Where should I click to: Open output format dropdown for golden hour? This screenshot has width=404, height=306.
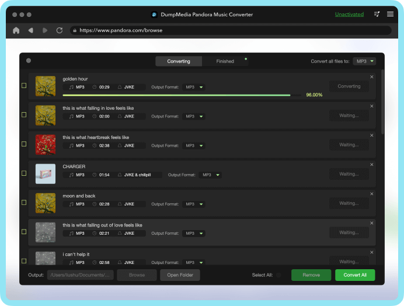193,87
